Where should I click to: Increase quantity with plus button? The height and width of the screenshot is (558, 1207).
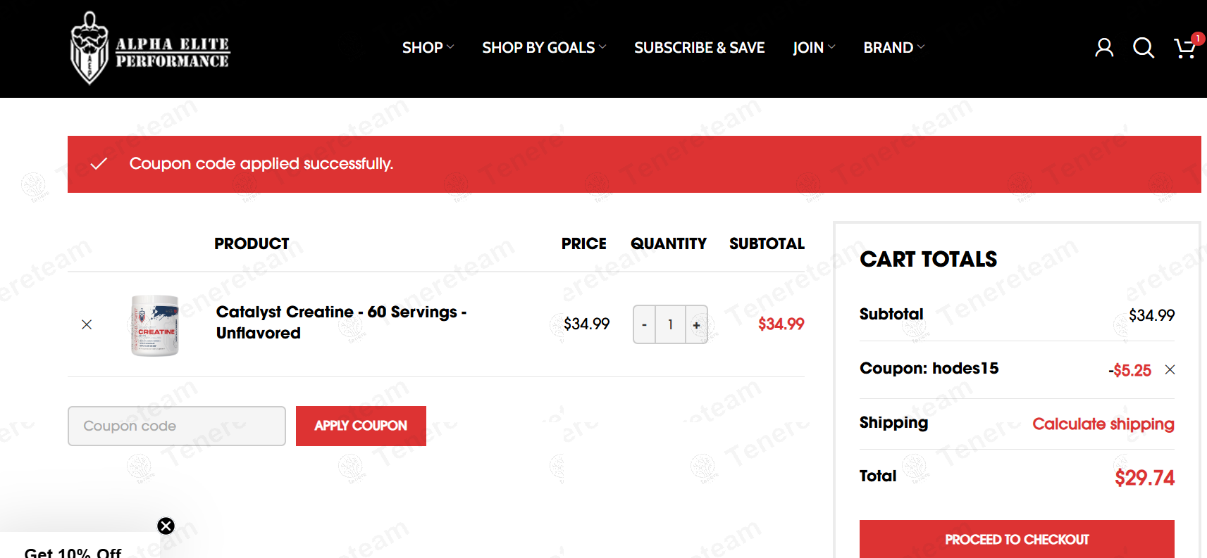(696, 324)
